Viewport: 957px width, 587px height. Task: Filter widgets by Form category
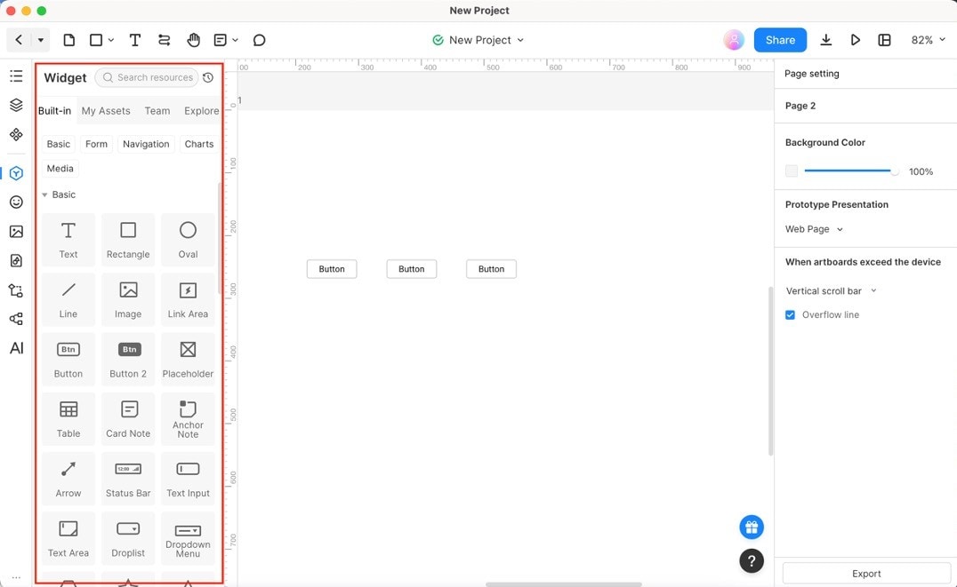pos(96,144)
